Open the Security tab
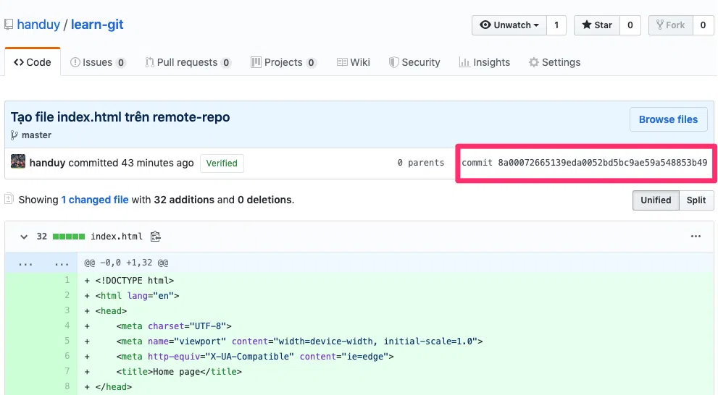 coord(414,62)
